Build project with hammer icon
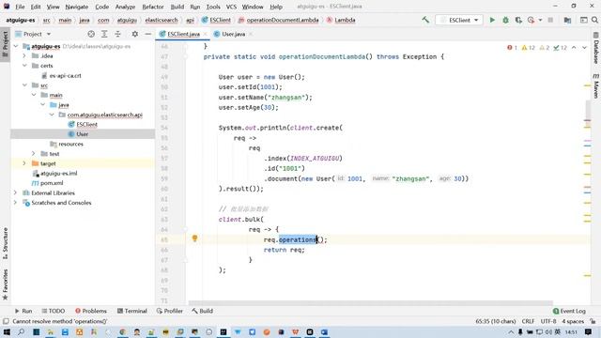 click(x=425, y=20)
